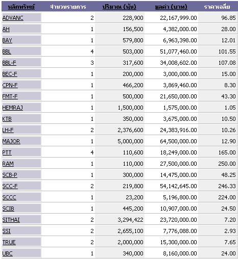Open the BEC-F security link
This screenshot has width=238, height=259.
pyautogui.click(x=10, y=74)
